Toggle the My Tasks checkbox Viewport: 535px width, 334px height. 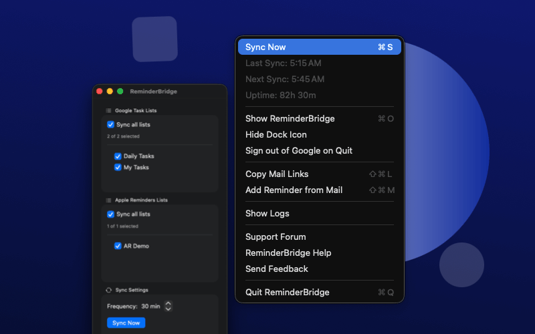[x=118, y=168]
